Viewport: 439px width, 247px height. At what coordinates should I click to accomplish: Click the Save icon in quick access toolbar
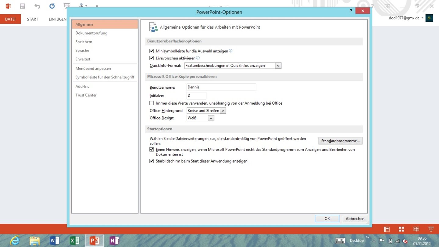[22, 6]
